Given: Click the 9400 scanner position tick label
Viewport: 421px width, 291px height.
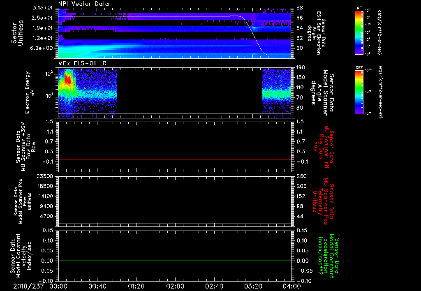Looking at the screenshot, I should tap(47, 206).
